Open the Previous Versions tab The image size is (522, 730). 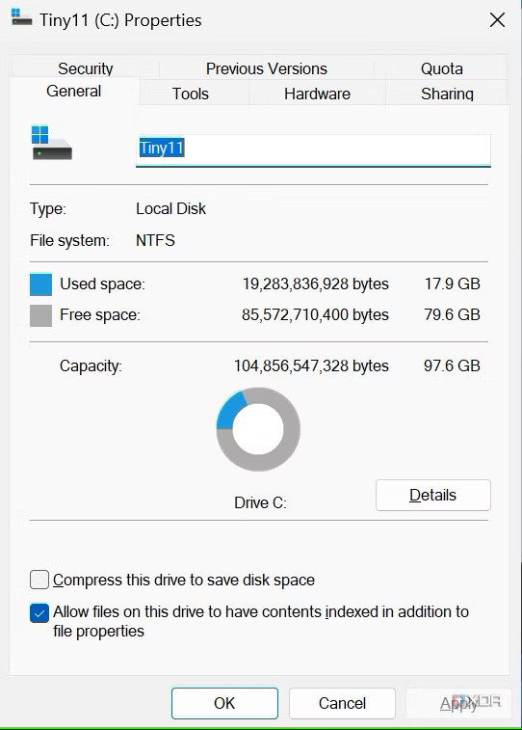click(267, 68)
